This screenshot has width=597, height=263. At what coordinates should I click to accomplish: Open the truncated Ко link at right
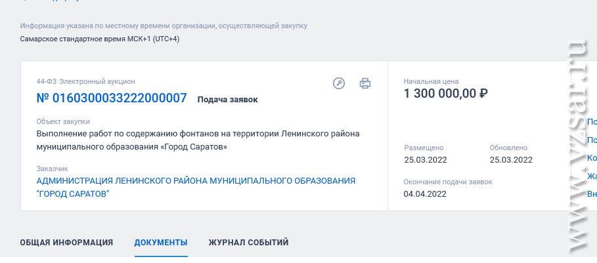tap(592, 157)
